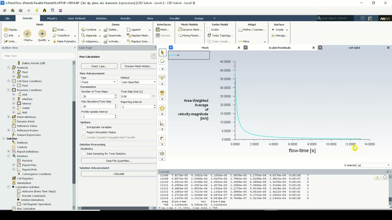Open the Units dialog
Screen dimensions: 392x220
pos(10,41)
